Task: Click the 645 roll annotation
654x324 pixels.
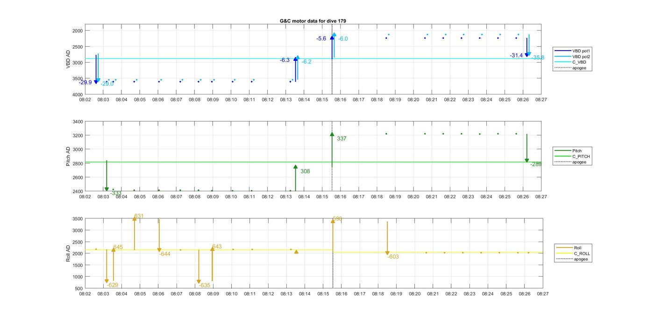Action: click(x=118, y=247)
